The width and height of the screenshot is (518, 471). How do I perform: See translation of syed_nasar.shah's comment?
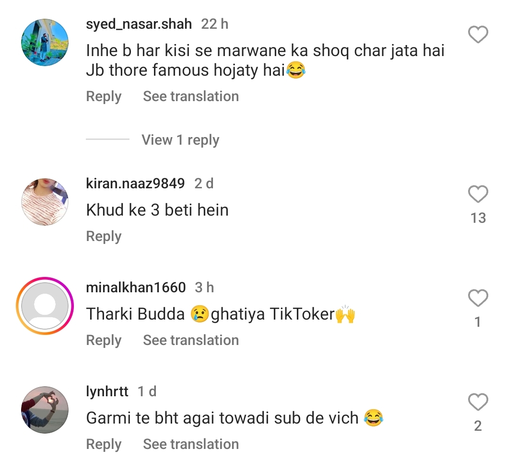pos(191,96)
